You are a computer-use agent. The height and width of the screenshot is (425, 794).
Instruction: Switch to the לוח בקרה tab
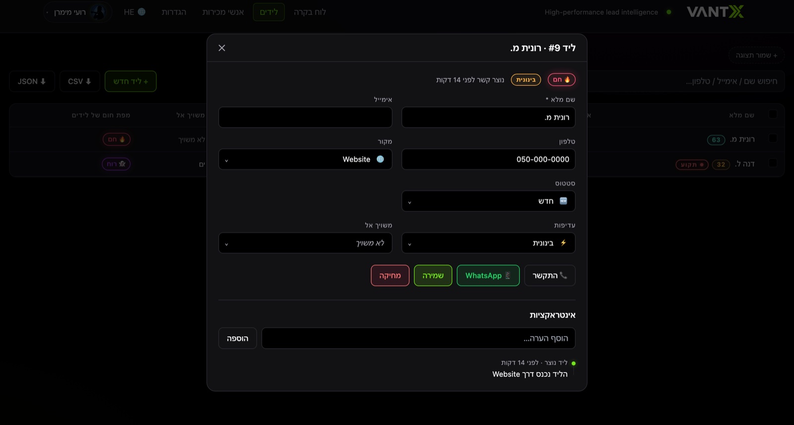tap(310, 12)
